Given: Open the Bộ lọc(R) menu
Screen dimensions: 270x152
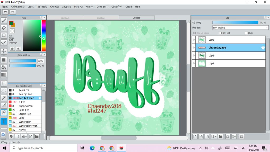Looking at the screenshot, I should pyautogui.click(x=42, y=7).
